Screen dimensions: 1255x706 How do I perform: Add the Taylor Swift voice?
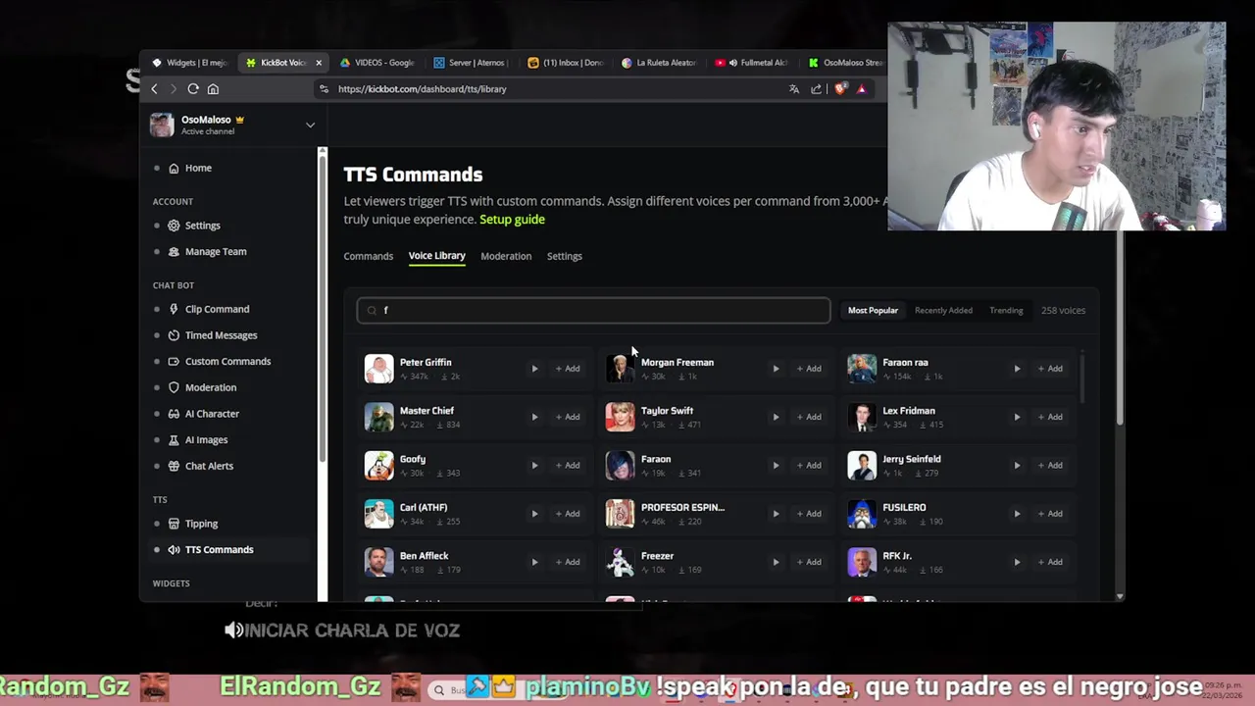[x=809, y=417]
